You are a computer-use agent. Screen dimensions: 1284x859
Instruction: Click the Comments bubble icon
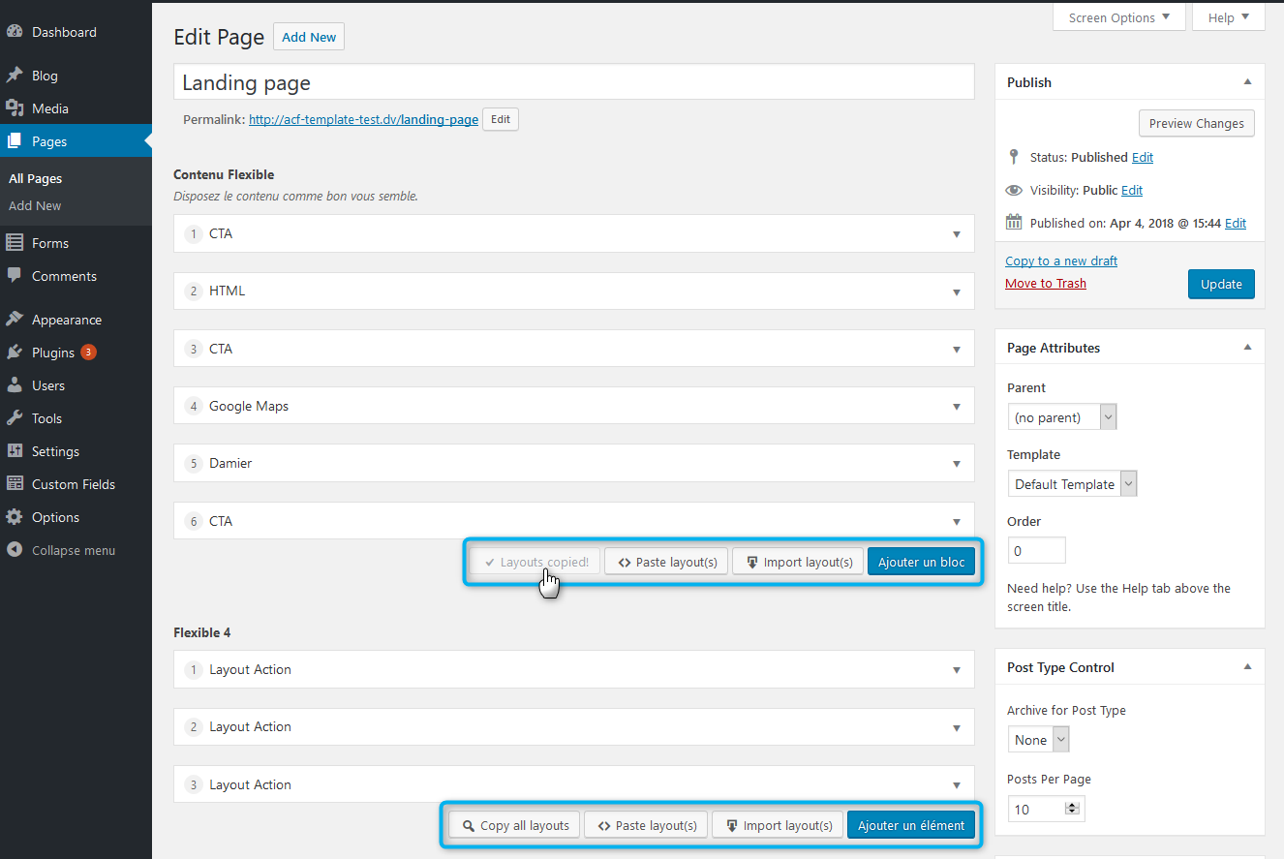(x=15, y=276)
